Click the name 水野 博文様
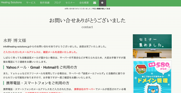 pos(15,40)
